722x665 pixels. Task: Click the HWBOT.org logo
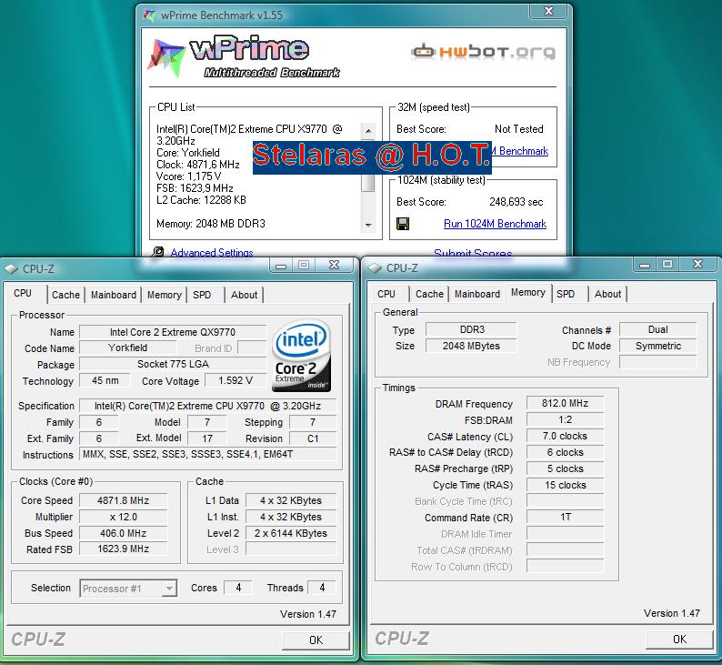point(483,52)
